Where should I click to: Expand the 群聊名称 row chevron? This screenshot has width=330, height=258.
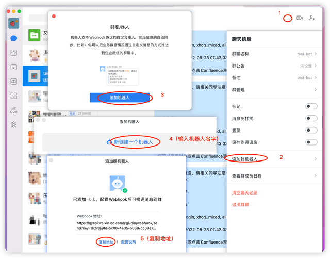pos(316,54)
